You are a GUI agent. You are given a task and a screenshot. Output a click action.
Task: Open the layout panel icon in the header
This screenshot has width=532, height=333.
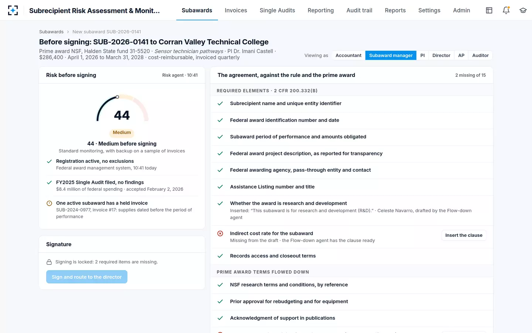pos(489,10)
